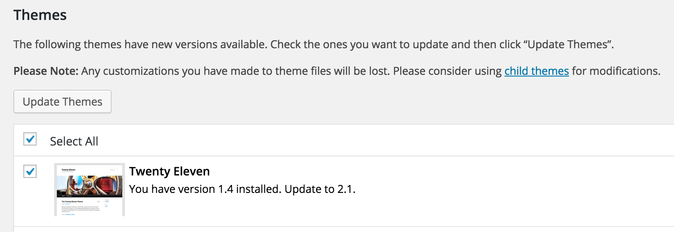Screen dimensions: 674x232
Task: Click the Update to 2.1 text
Action: 320,189
